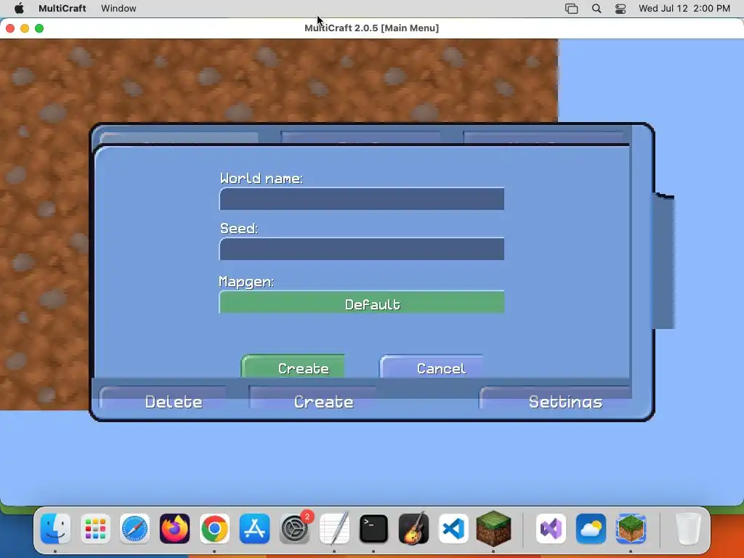Open the MultiCraft app menu

click(62, 9)
